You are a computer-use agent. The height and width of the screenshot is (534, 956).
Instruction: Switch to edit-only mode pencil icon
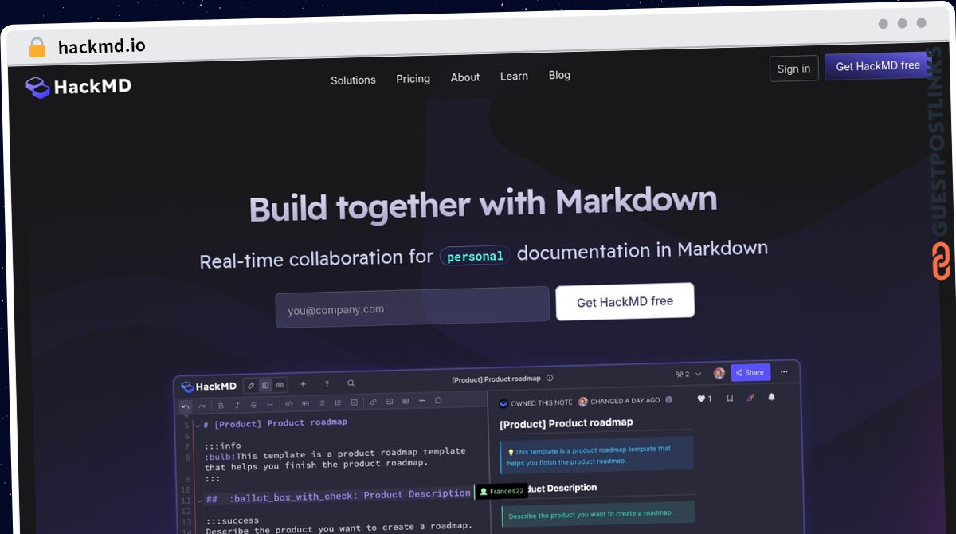(x=251, y=386)
